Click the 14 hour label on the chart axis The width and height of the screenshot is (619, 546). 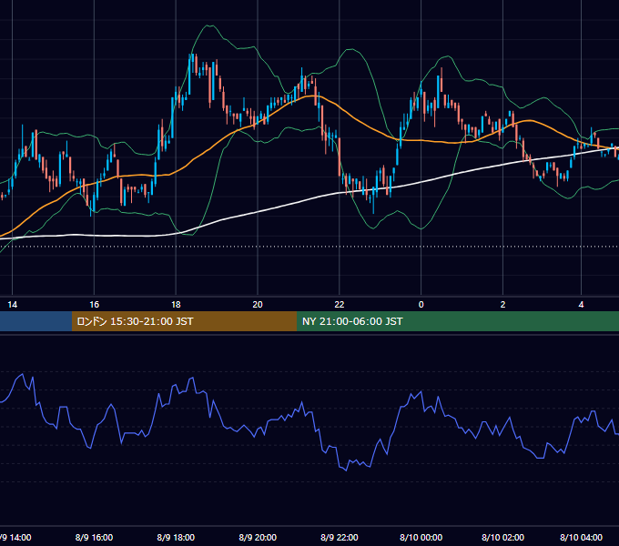tap(12, 305)
